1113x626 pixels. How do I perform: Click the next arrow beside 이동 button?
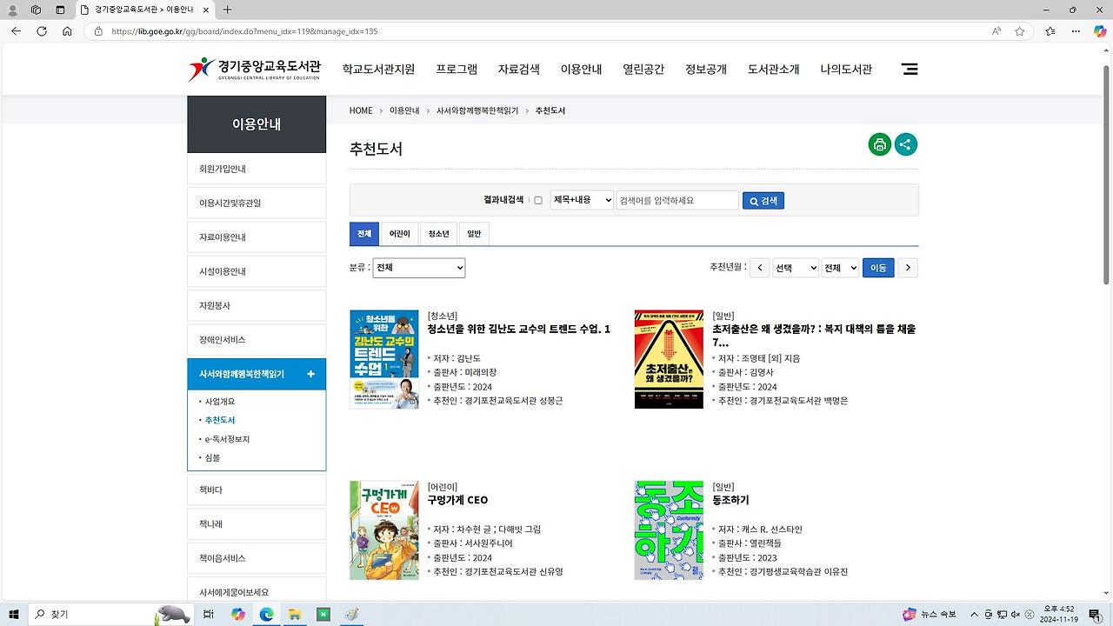click(x=907, y=268)
